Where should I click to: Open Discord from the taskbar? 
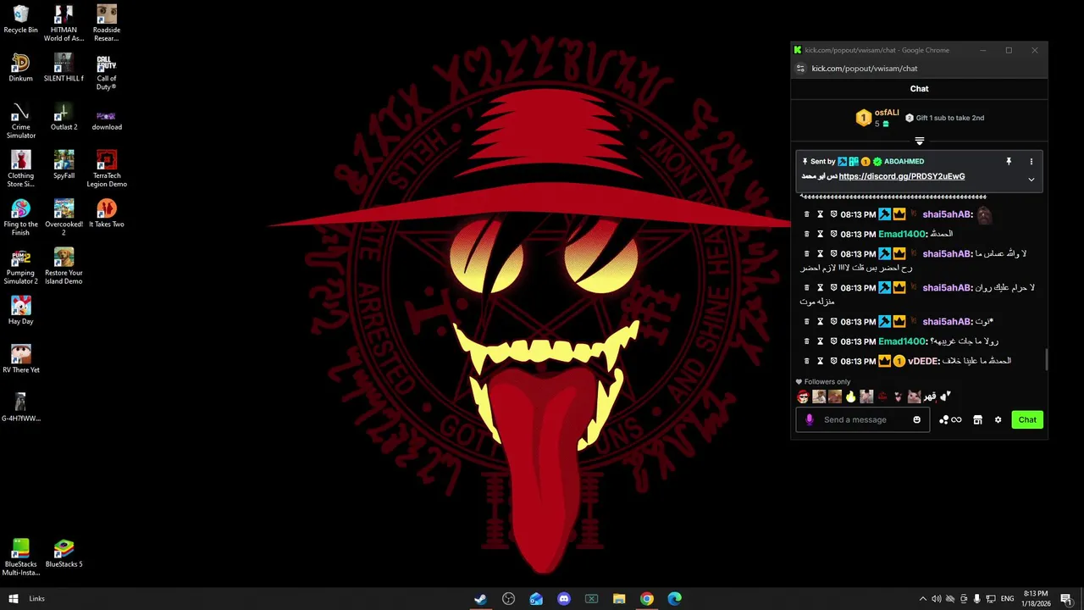(564, 599)
